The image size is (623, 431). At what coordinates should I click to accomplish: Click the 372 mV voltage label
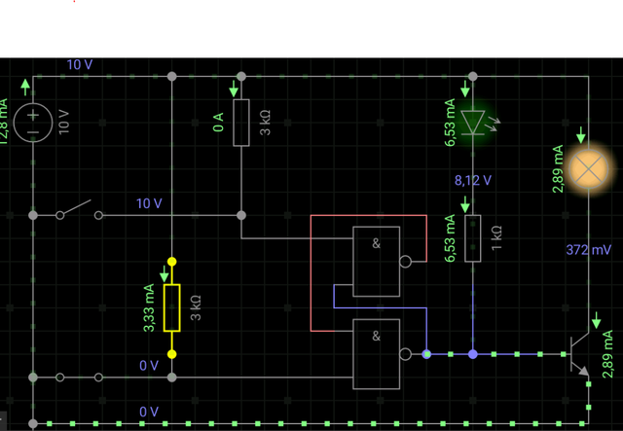588,250
